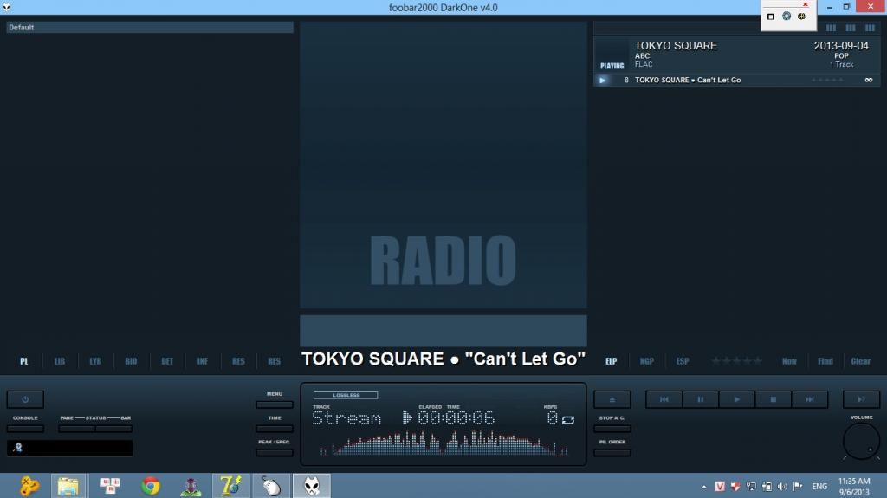Click the RADIO album art panel

(443, 165)
